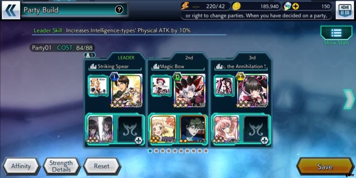Viewport: 356px width, 178px height.
Task: Tap the AP stamina gauge
Action: pos(206,6)
